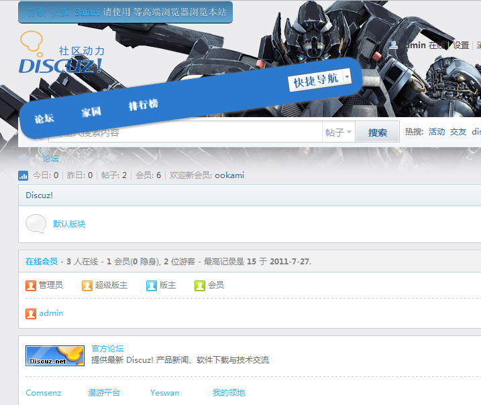Viewport: 481px width, 405px height.
Task: Click the Discuz! category header
Action: coord(40,195)
